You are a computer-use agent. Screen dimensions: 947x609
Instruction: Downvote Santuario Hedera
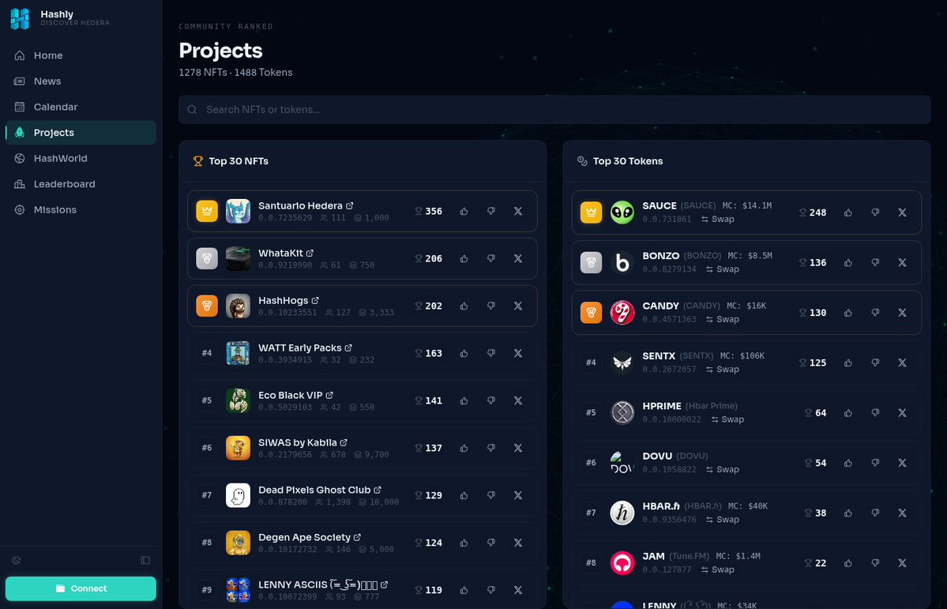pos(491,212)
